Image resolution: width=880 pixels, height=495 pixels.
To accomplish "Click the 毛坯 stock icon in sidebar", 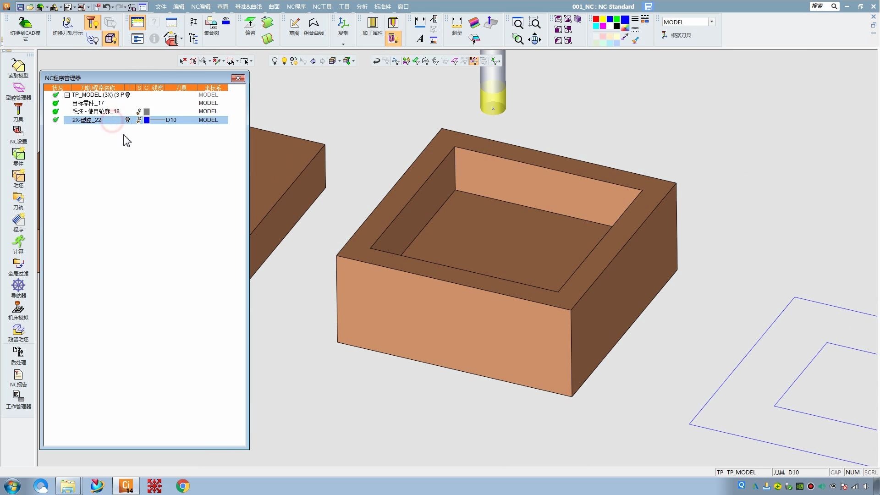I will point(18,178).
